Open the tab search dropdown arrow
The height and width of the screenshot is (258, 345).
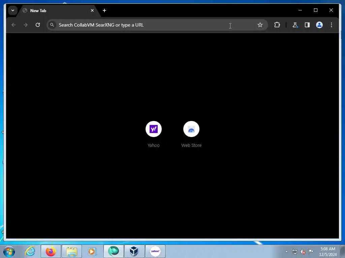(x=13, y=10)
